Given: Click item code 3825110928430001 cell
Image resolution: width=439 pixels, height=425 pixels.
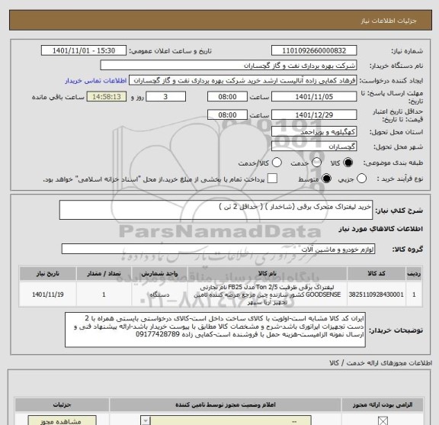Looking at the screenshot, I should (x=377, y=295).
